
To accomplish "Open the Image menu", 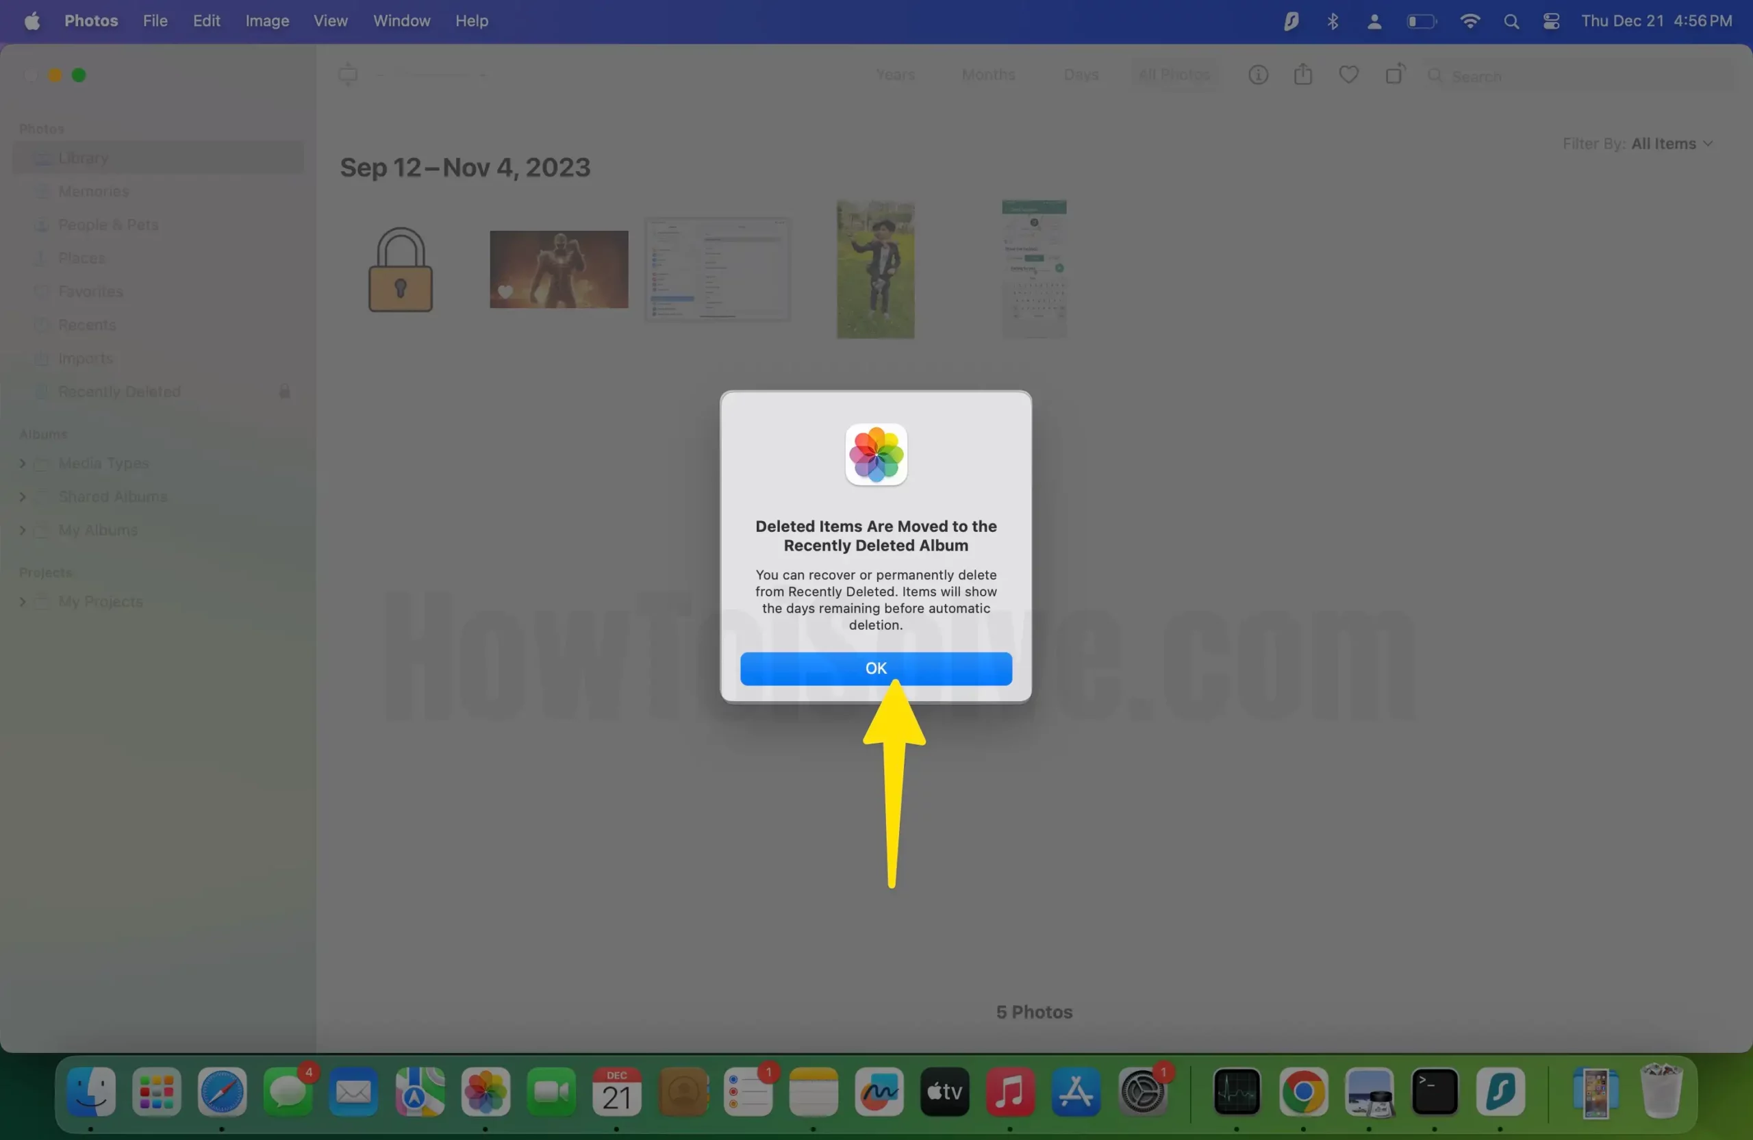I will click(266, 21).
